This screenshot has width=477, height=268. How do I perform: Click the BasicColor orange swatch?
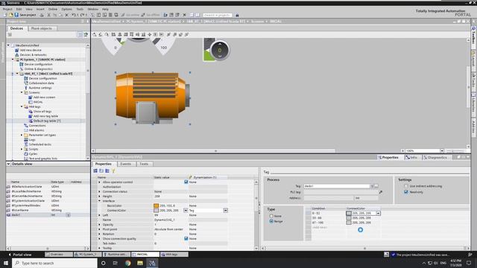(156, 205)
